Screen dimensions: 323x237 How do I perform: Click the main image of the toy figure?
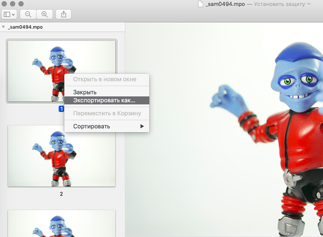pyautogui.click(x=224, y=130)
